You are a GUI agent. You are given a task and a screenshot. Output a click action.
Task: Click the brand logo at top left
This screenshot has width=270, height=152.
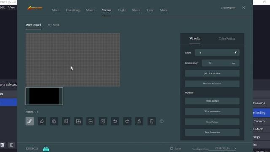pos(35,8)
